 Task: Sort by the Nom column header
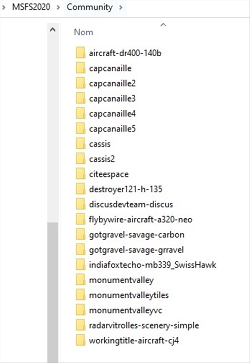[83, 32]
